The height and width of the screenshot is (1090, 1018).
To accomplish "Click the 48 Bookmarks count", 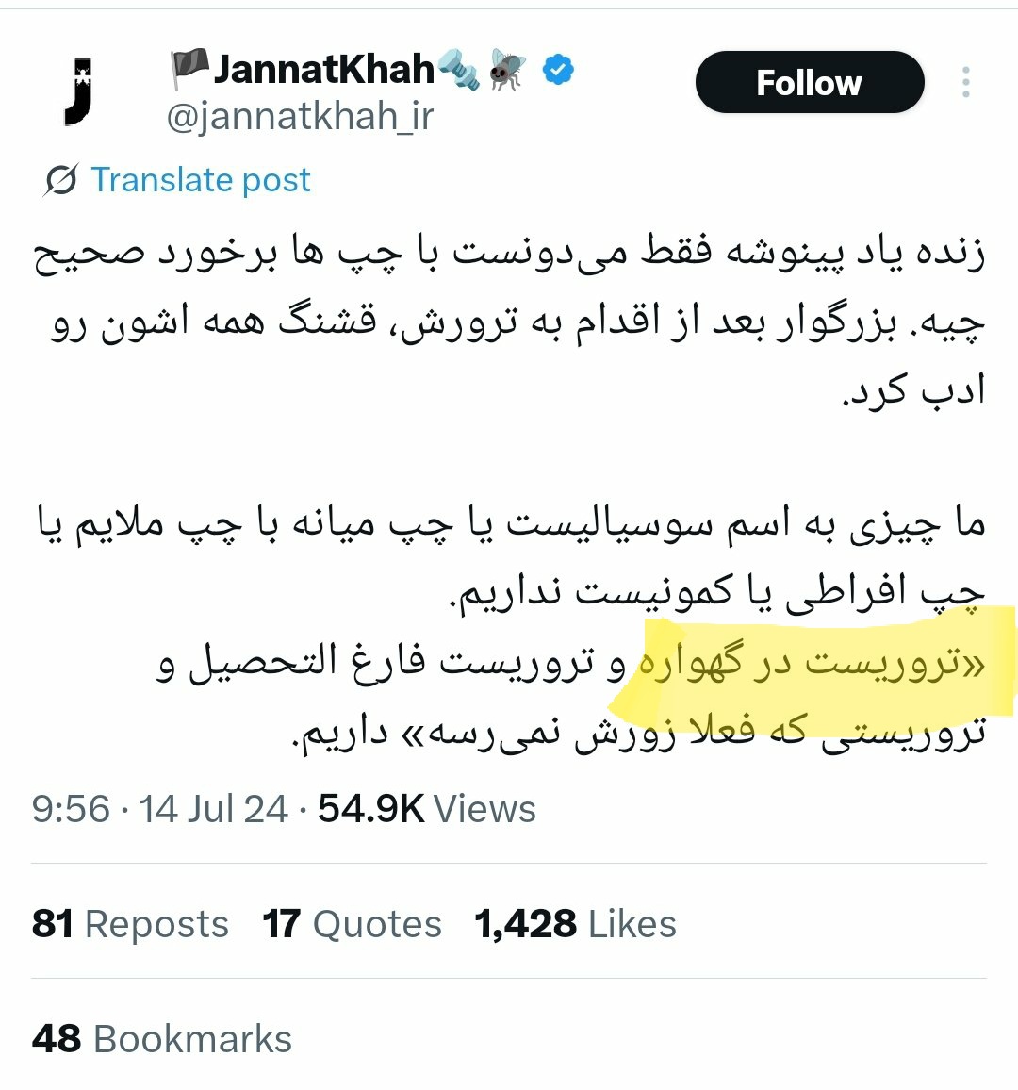I will [x=162, y=1038].
